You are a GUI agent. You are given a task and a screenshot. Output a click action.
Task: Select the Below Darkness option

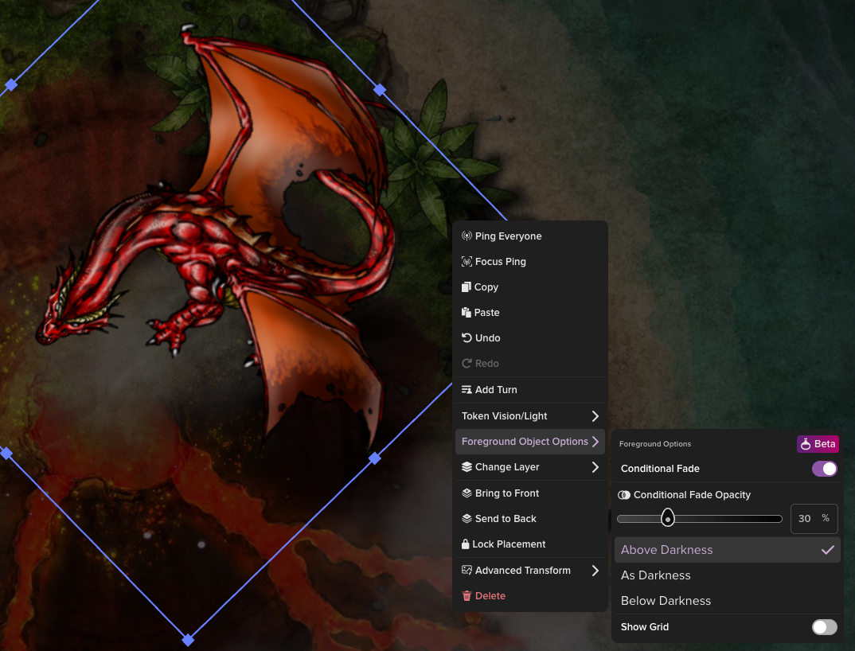[x=666, y=601]
